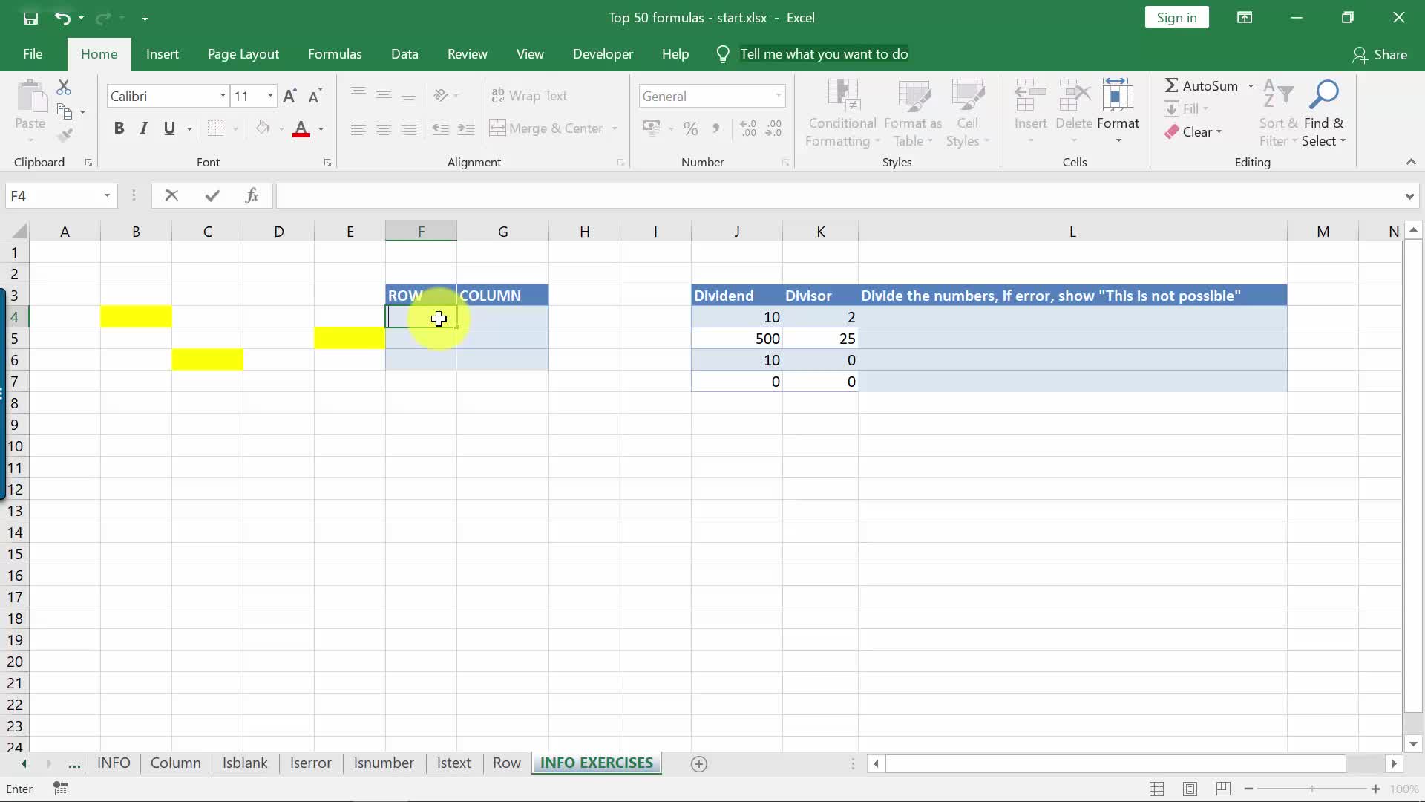Switch to the Iserror sheet tab
The width and height of the screenshot is (1425, 802).
coord(310,763)
